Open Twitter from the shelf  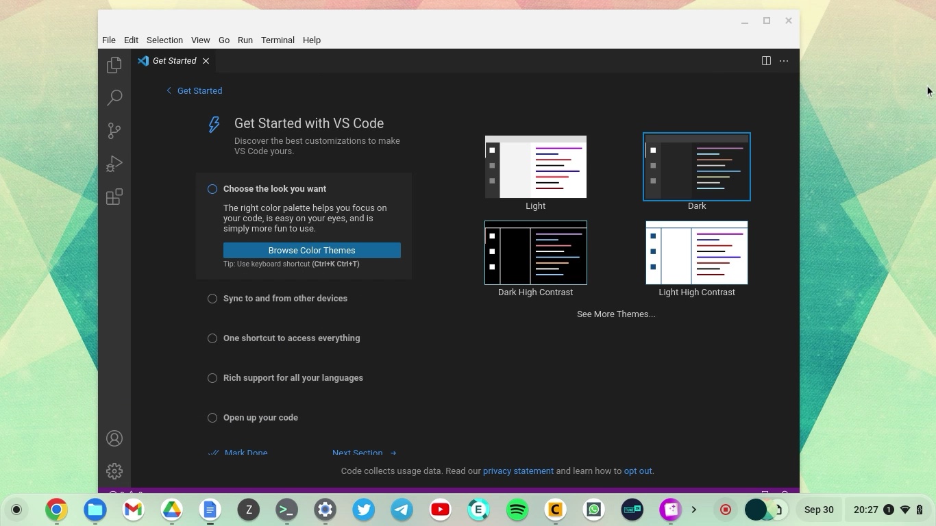tap(364, 510)
